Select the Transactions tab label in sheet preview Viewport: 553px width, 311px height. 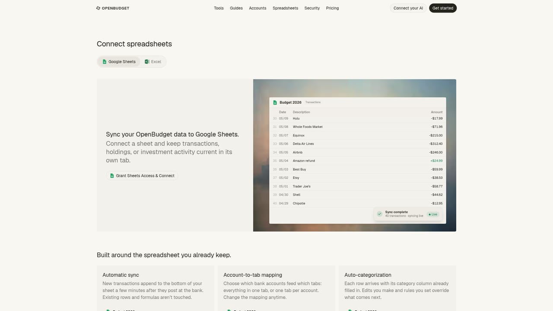(313, 102)
